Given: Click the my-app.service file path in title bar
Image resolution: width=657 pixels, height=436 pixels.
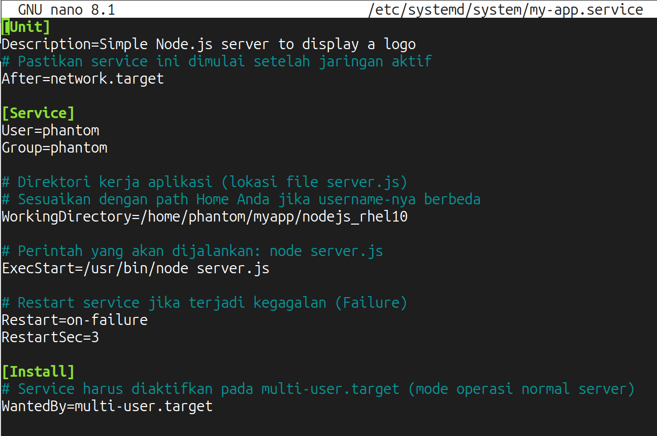Looking at the screenshot, I should pyautogui.click(x=505, y=10).
